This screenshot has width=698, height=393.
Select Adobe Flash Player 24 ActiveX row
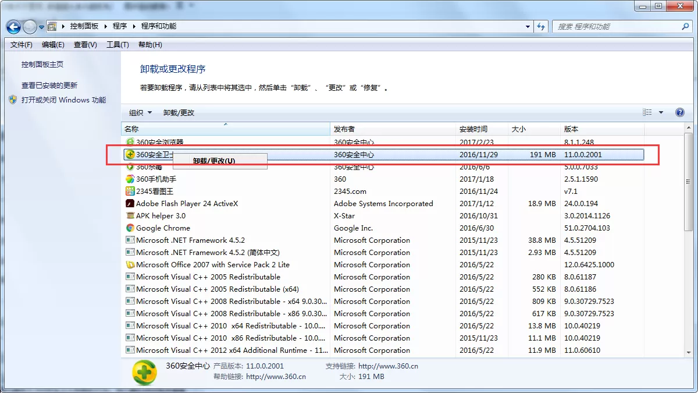click(384, 204)
